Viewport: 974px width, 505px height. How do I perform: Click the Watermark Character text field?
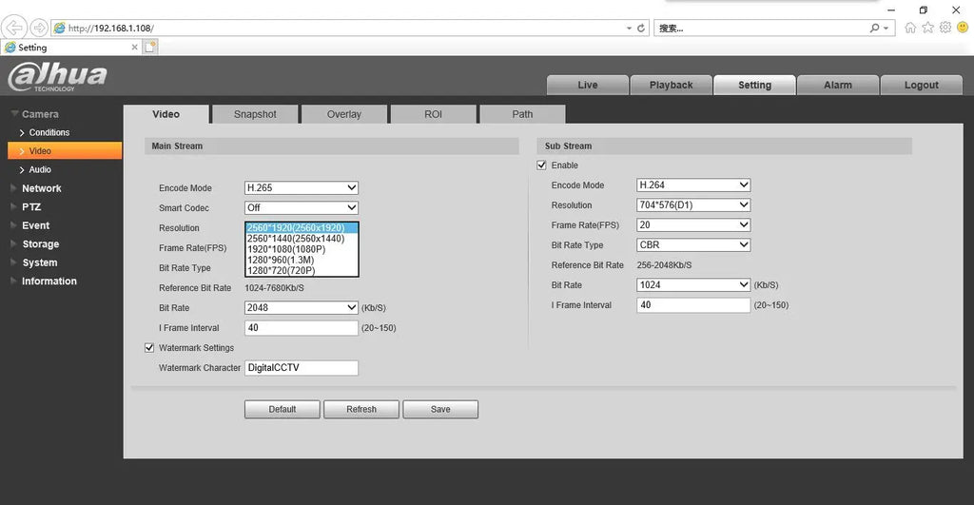click(301, 368)
